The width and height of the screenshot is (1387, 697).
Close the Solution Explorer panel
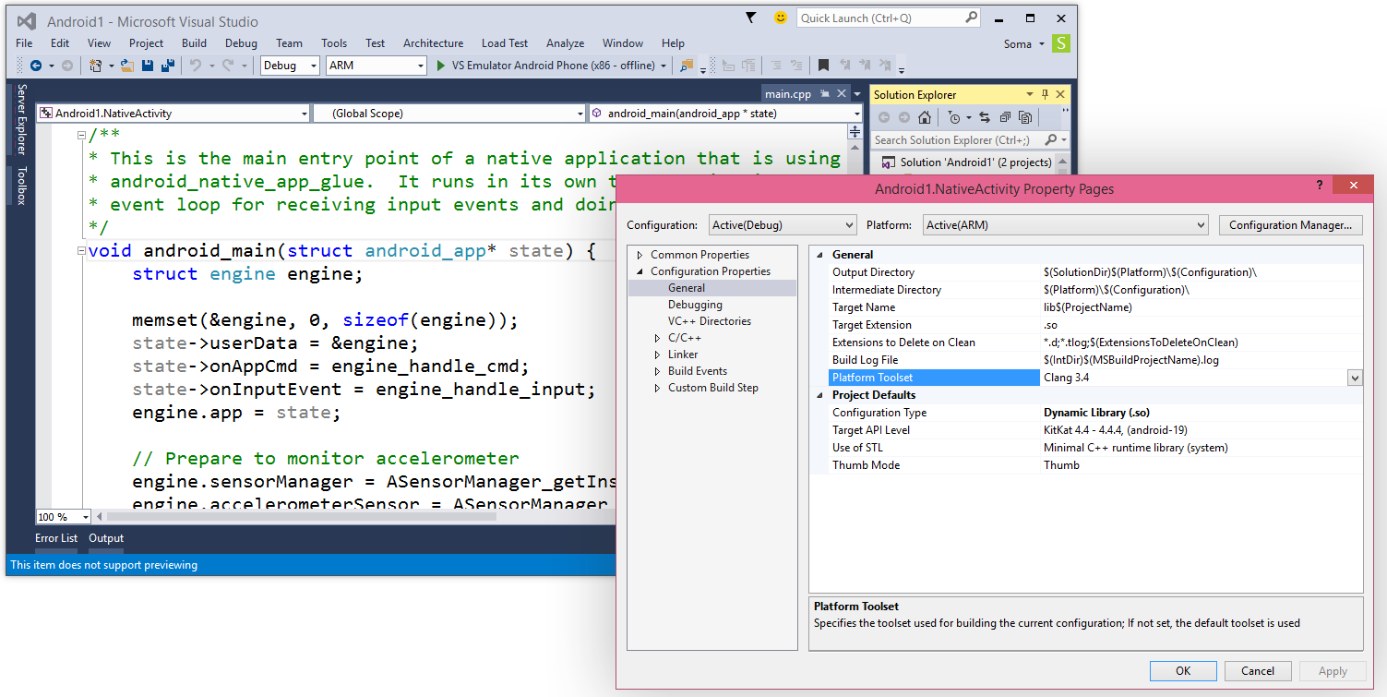(x=1060, y=94)
